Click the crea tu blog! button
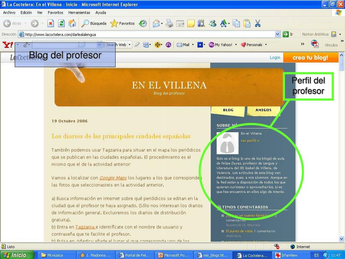 point(311,57)
